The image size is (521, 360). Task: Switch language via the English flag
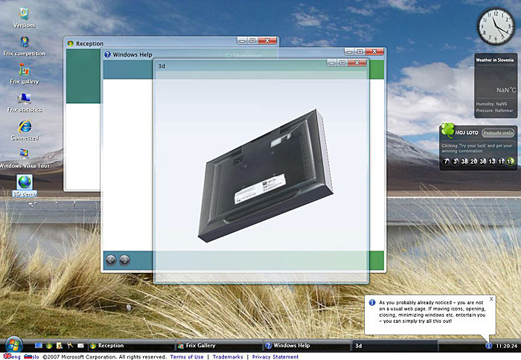coord(7,356)
